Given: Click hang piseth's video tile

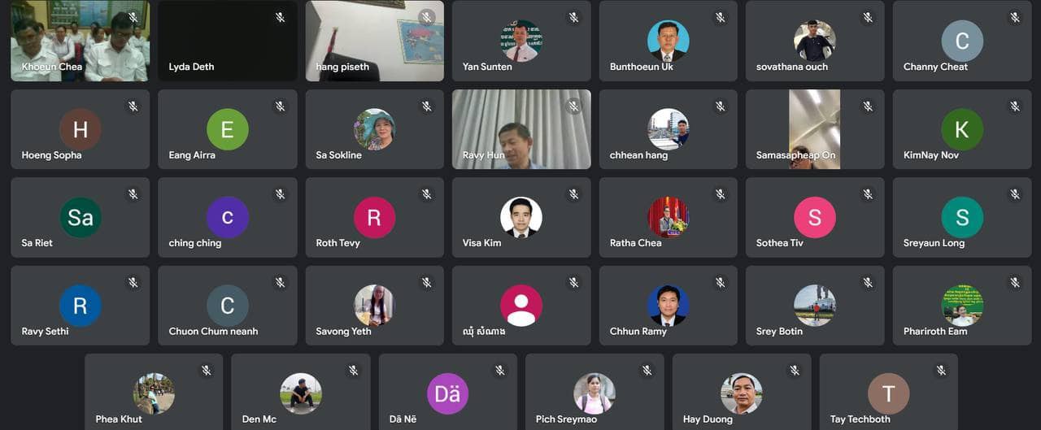Looking at the screenshot, I should [x=375, y=41].
